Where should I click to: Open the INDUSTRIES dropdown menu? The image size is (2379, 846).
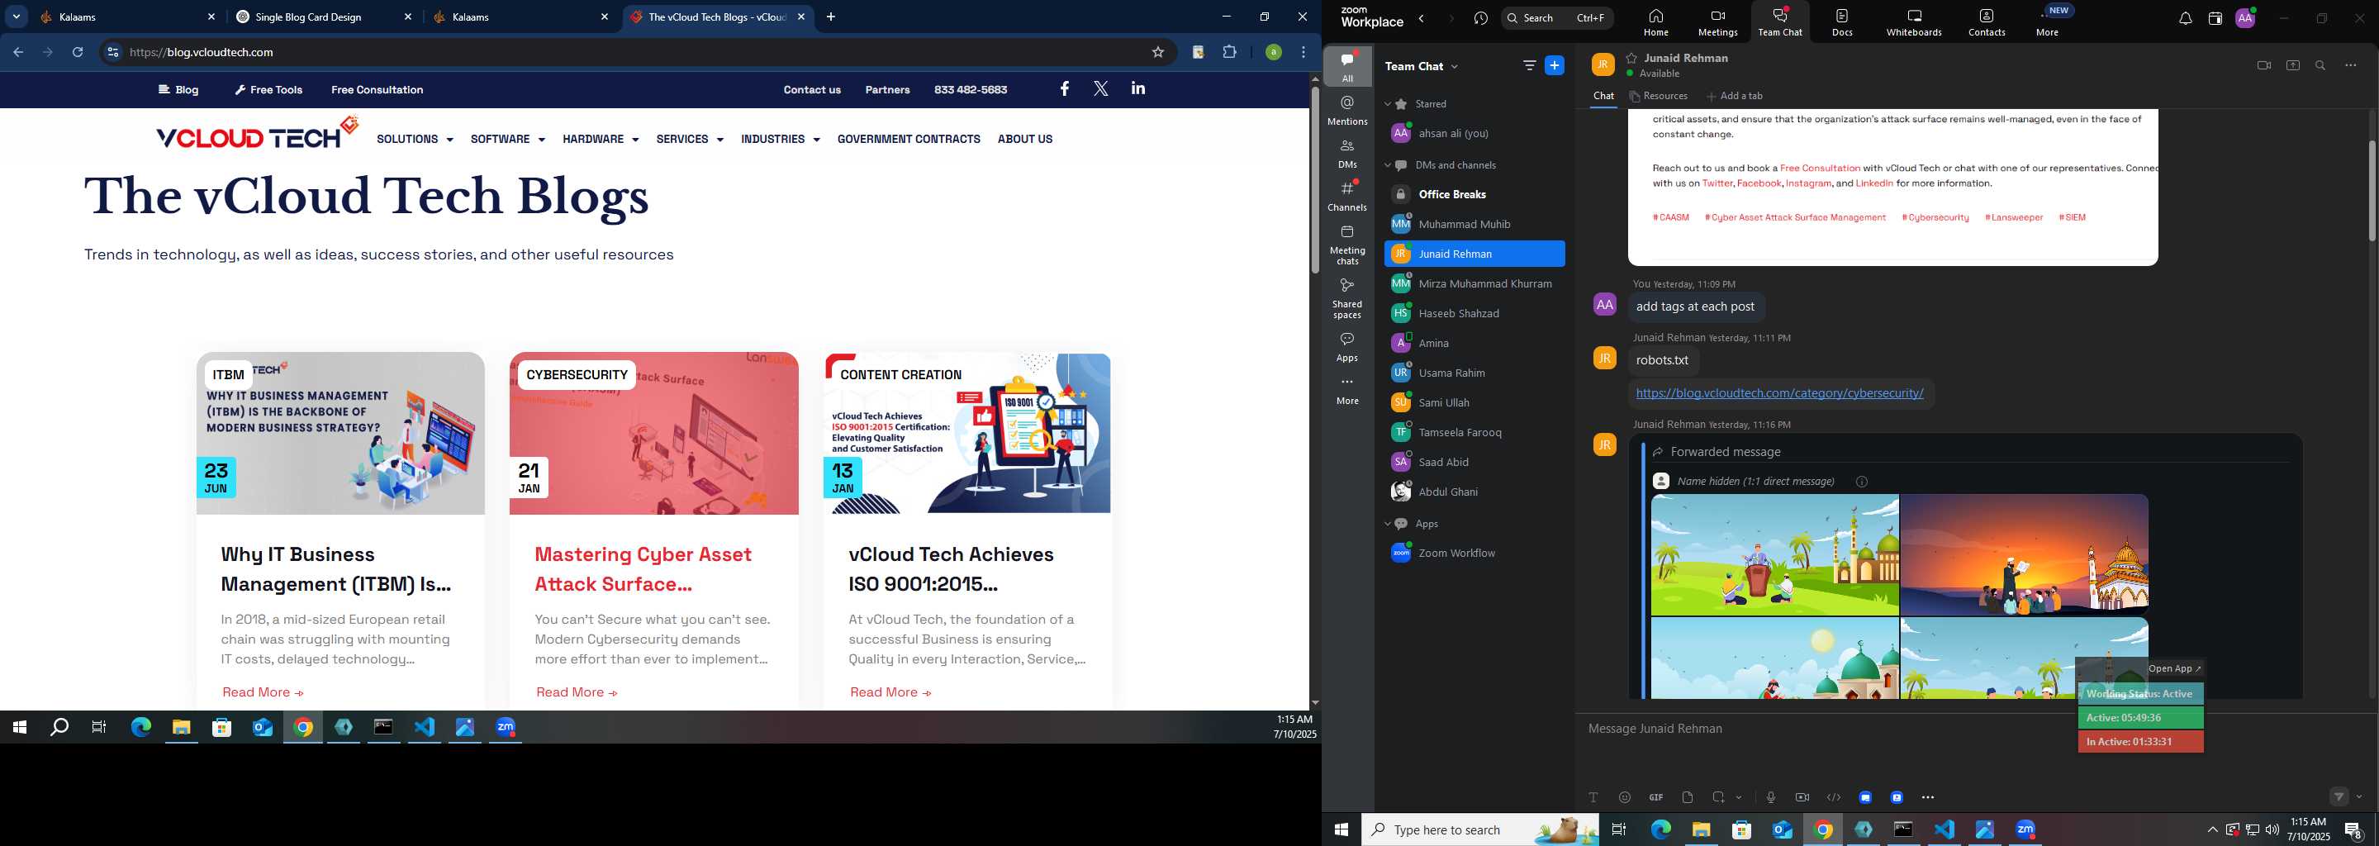[x=781, y=140]
